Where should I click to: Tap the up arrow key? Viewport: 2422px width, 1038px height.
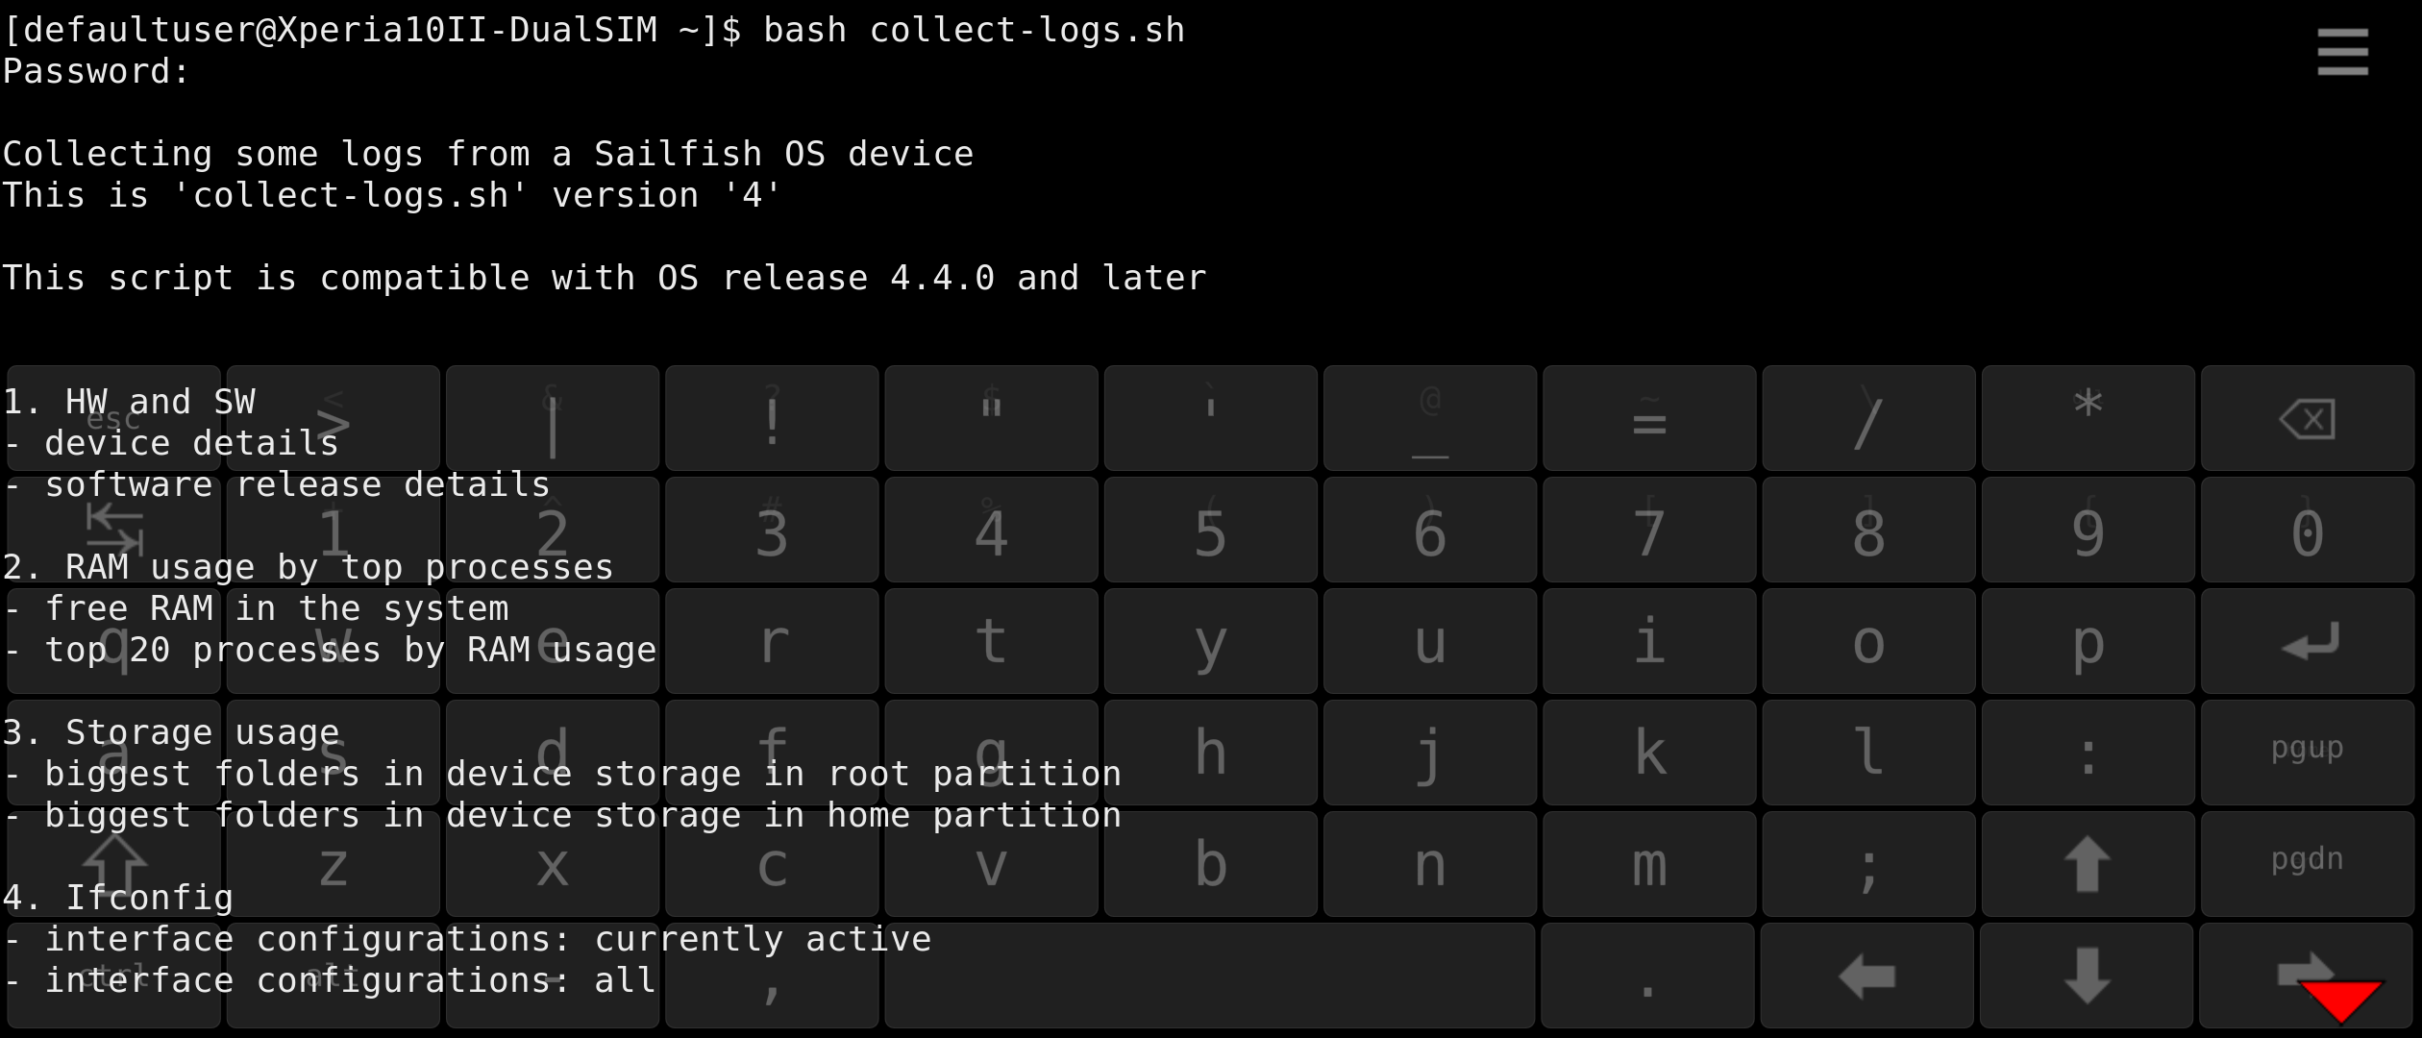(2088, 864)
